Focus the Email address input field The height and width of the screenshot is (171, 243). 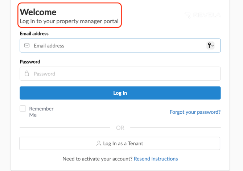120,45
